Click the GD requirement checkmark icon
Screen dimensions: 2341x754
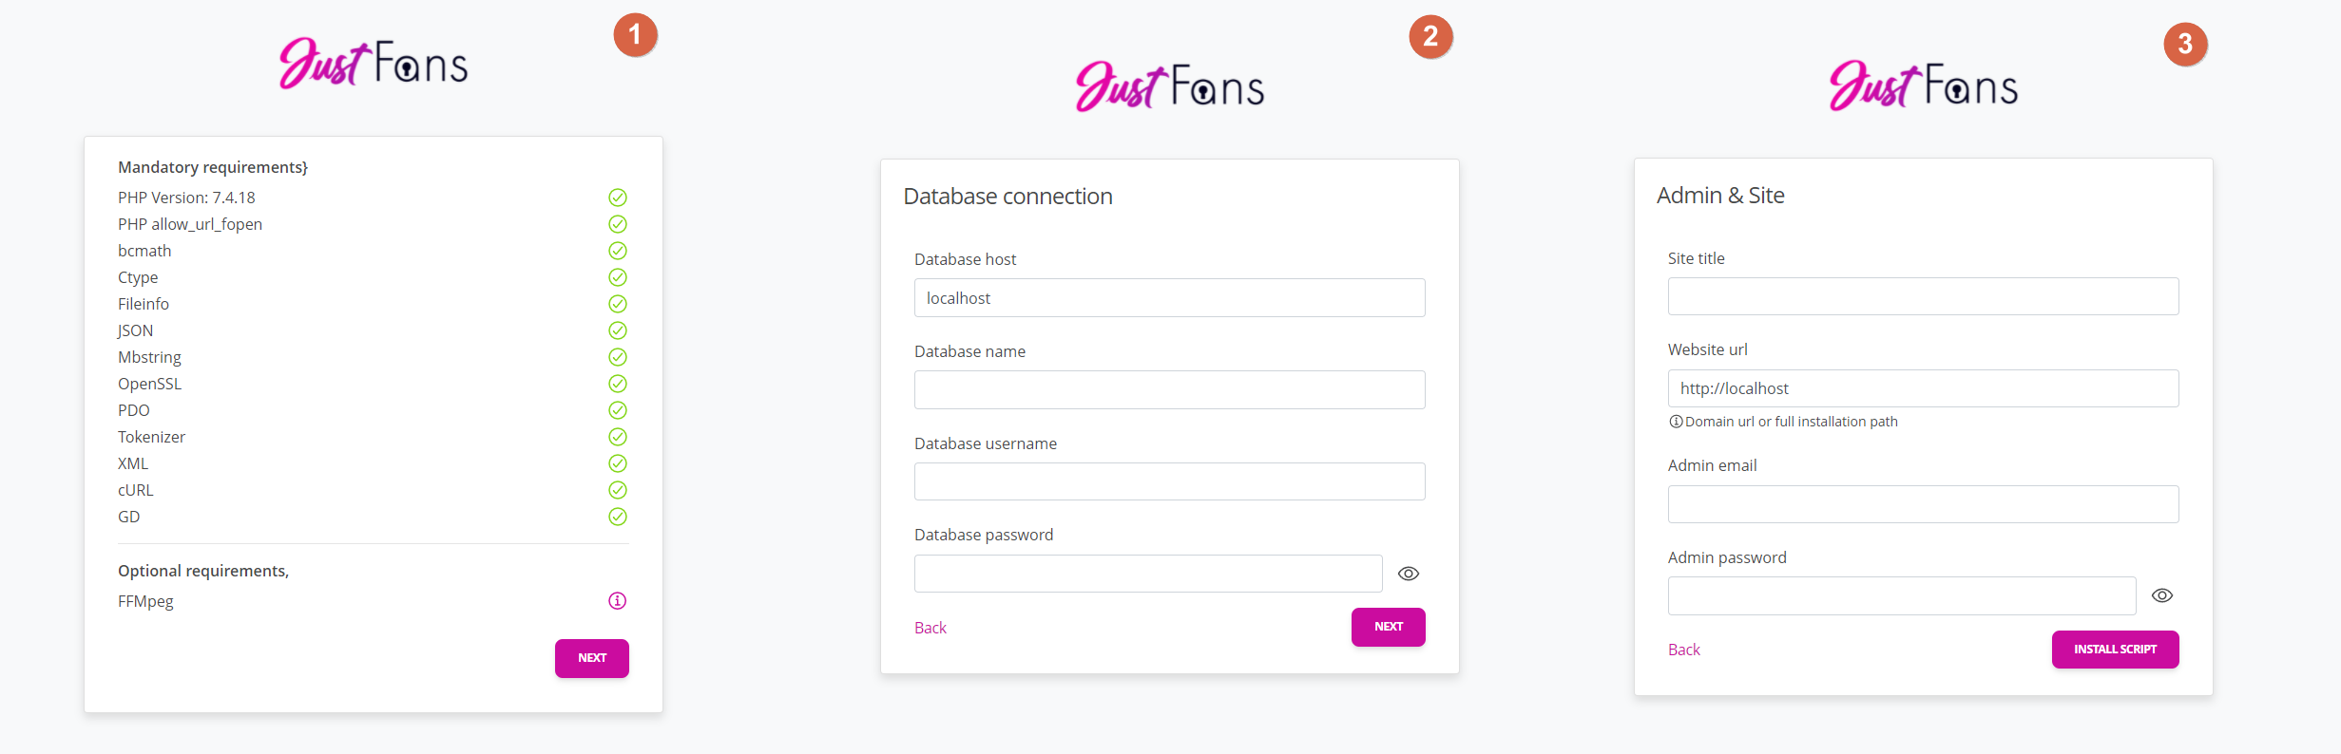[618, 517]
